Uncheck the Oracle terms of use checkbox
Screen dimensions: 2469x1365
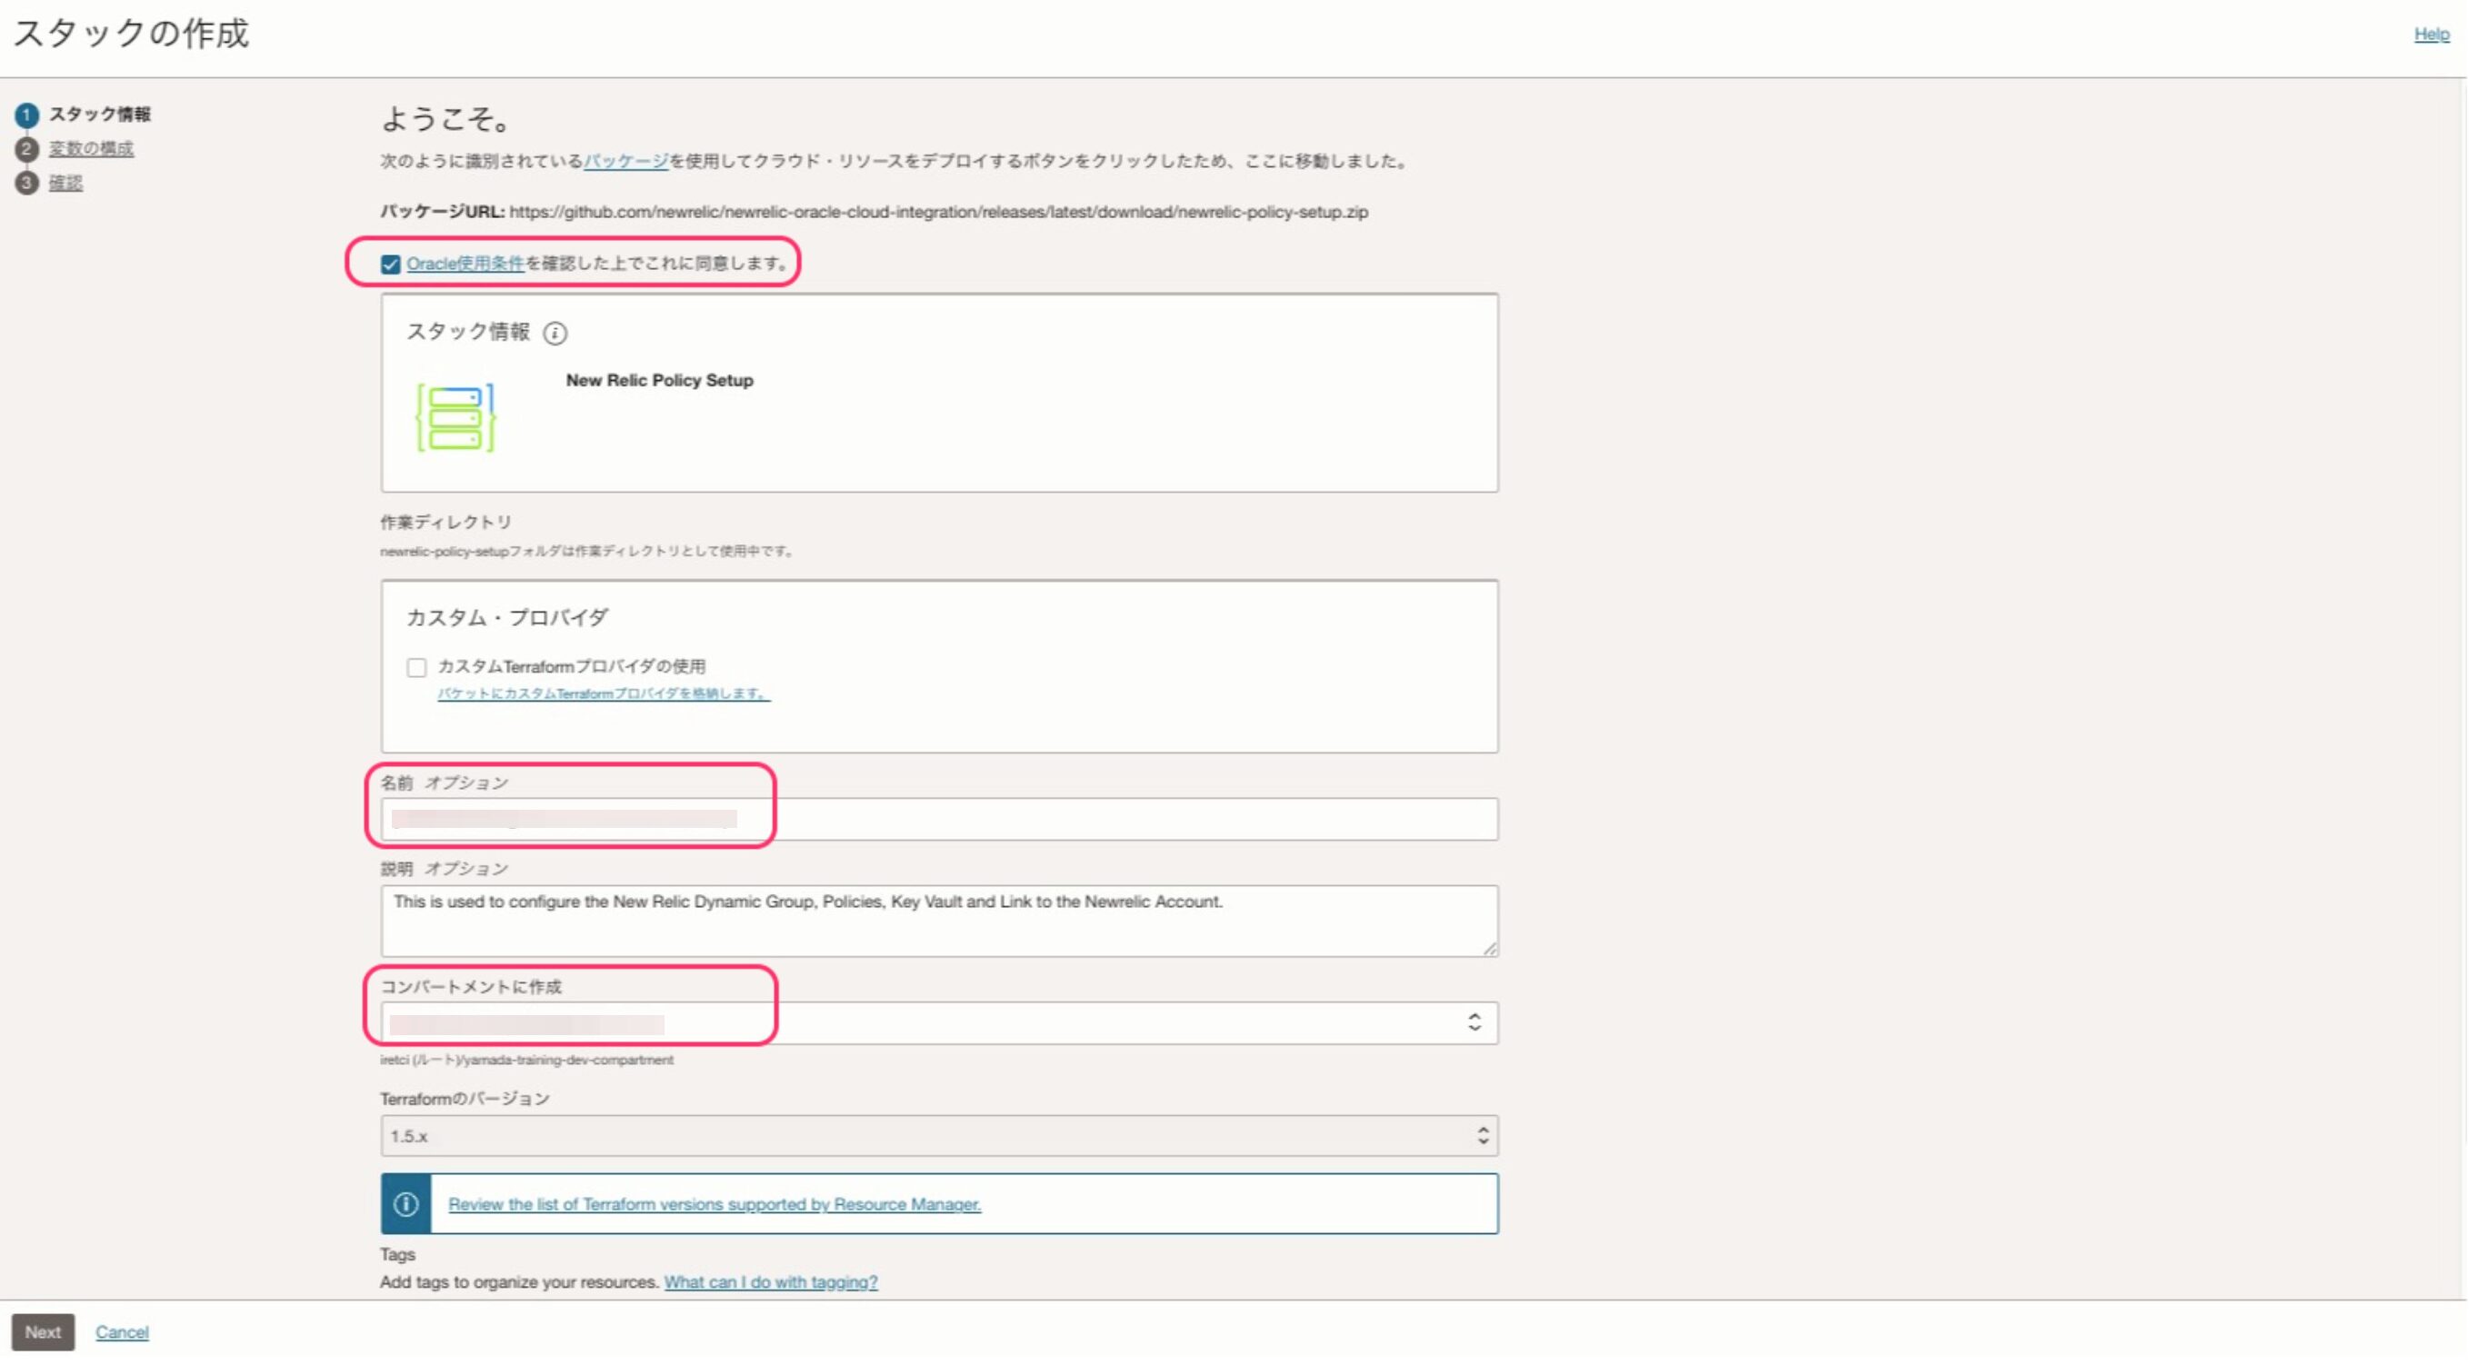pyautogui.click(x=390, y=264)
